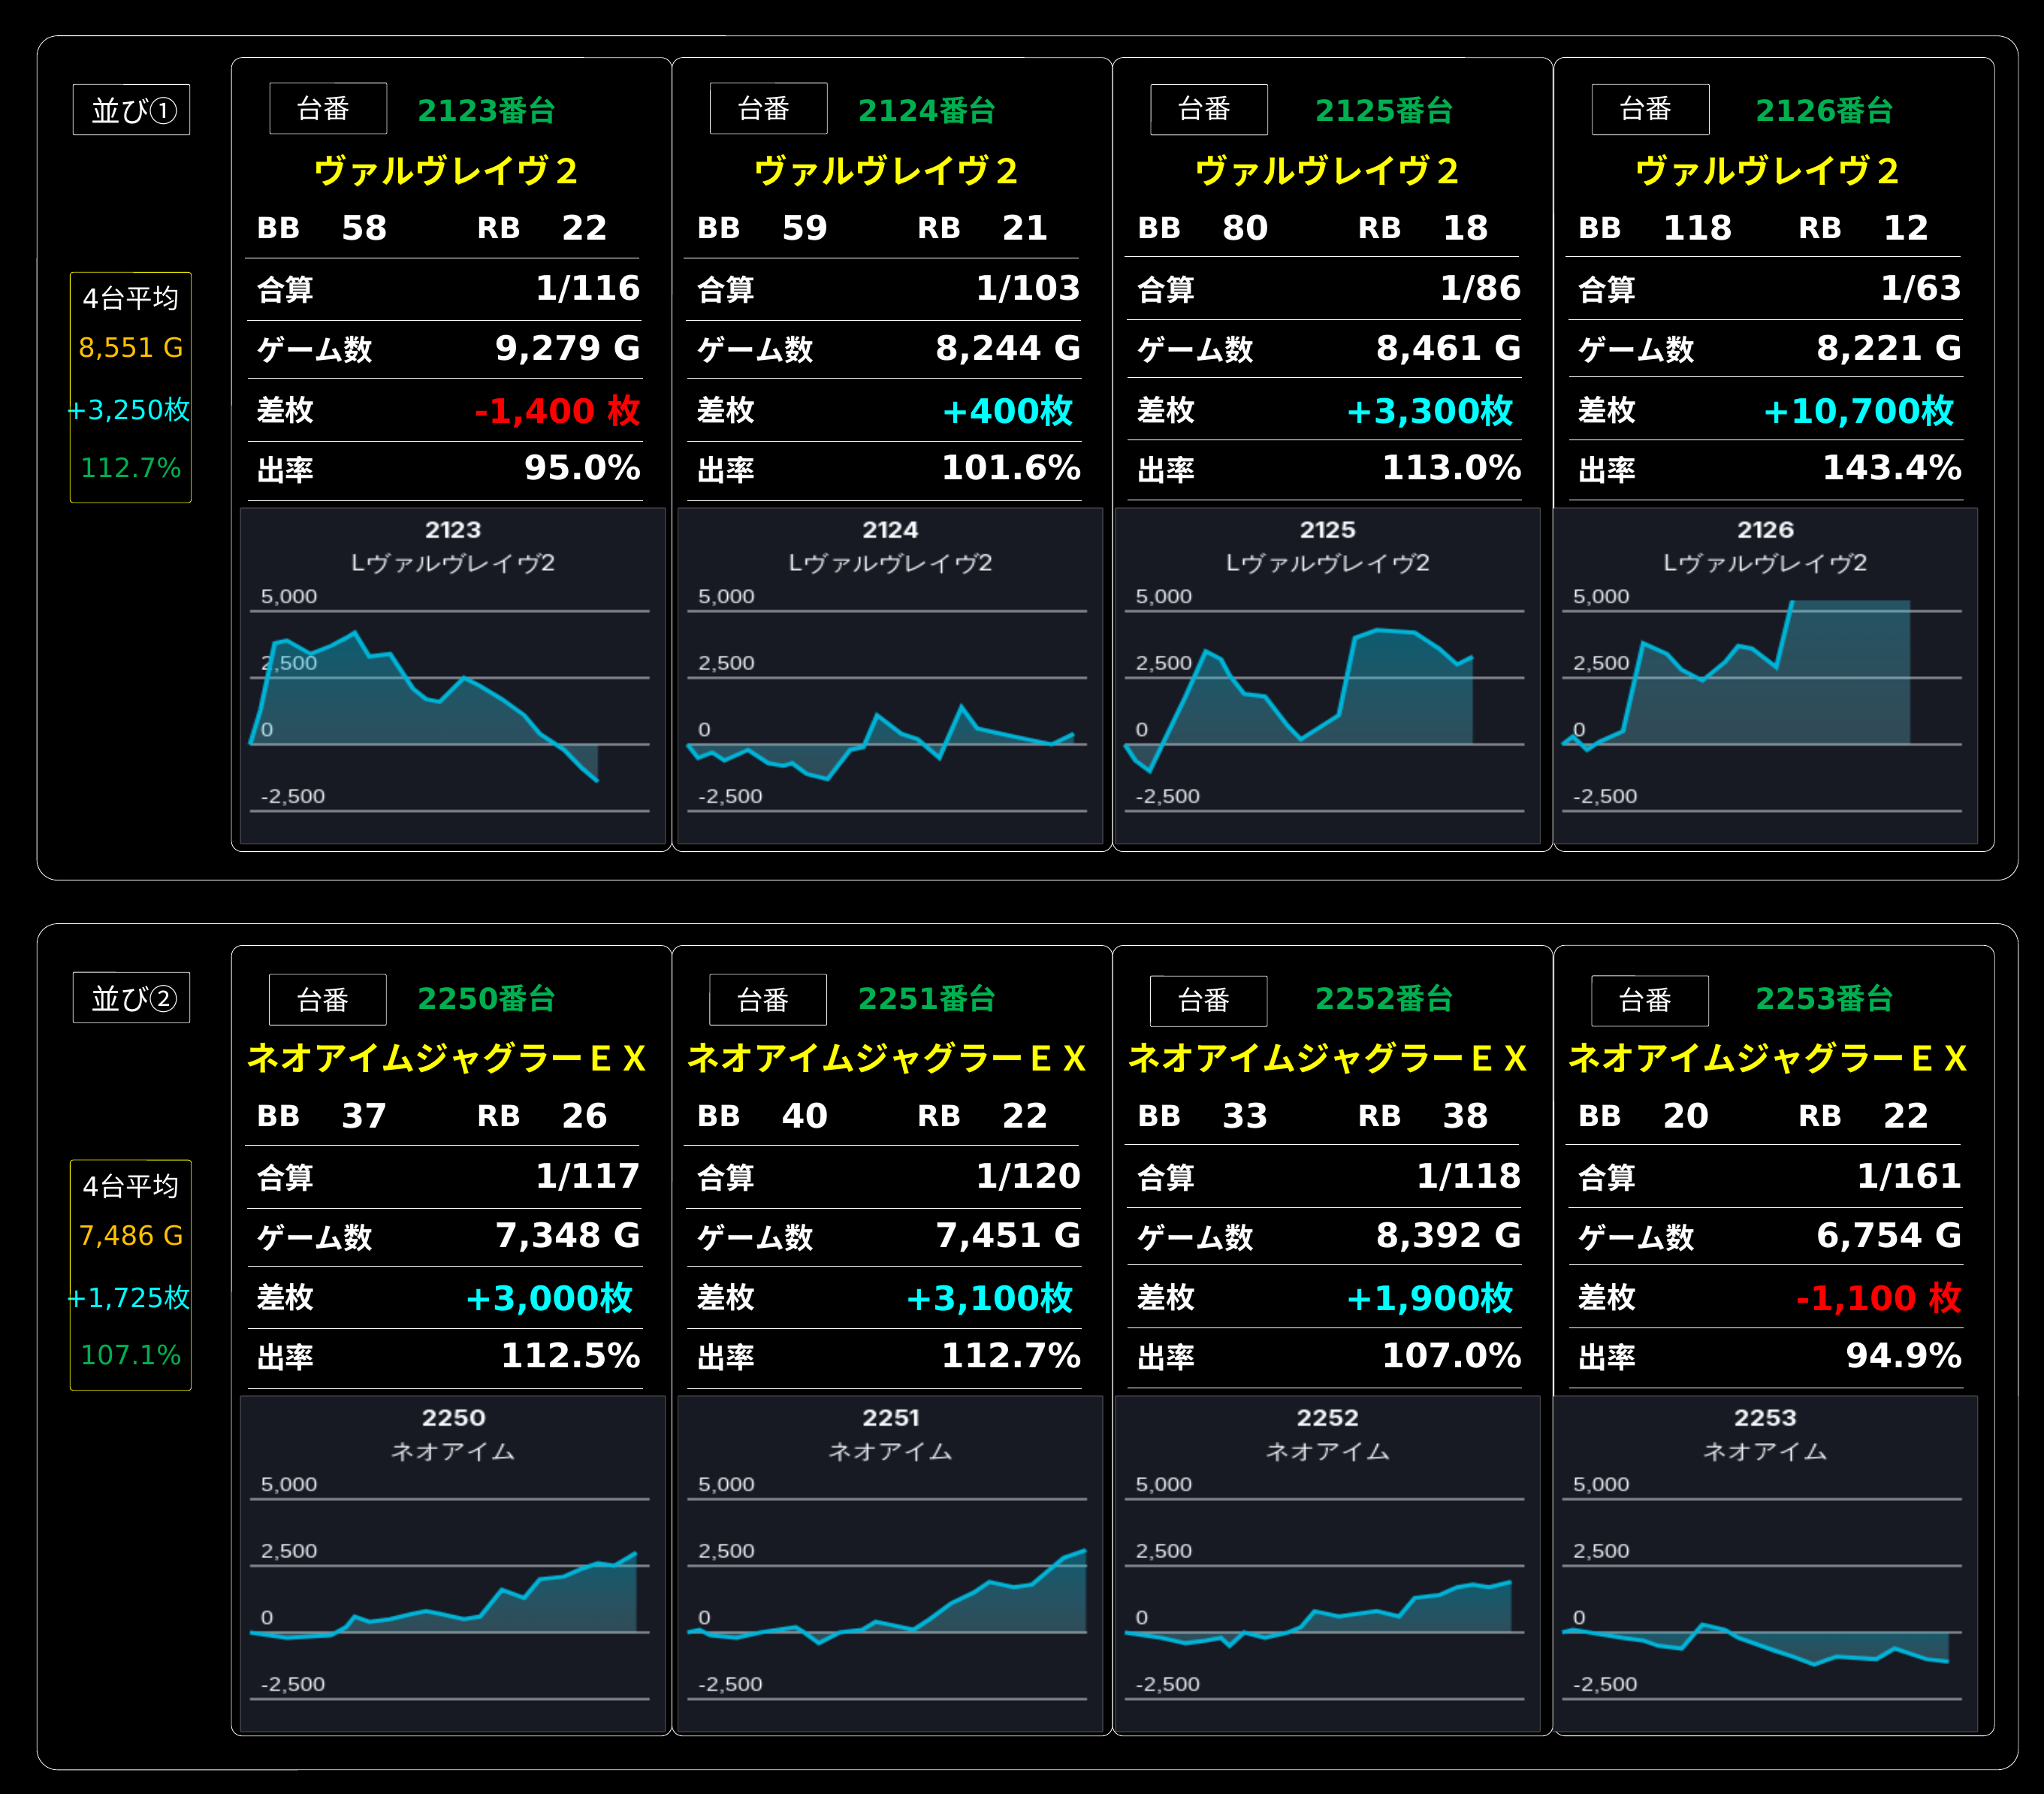
Task: Click the RB count 38
Action: [x=1465, y=1116]
